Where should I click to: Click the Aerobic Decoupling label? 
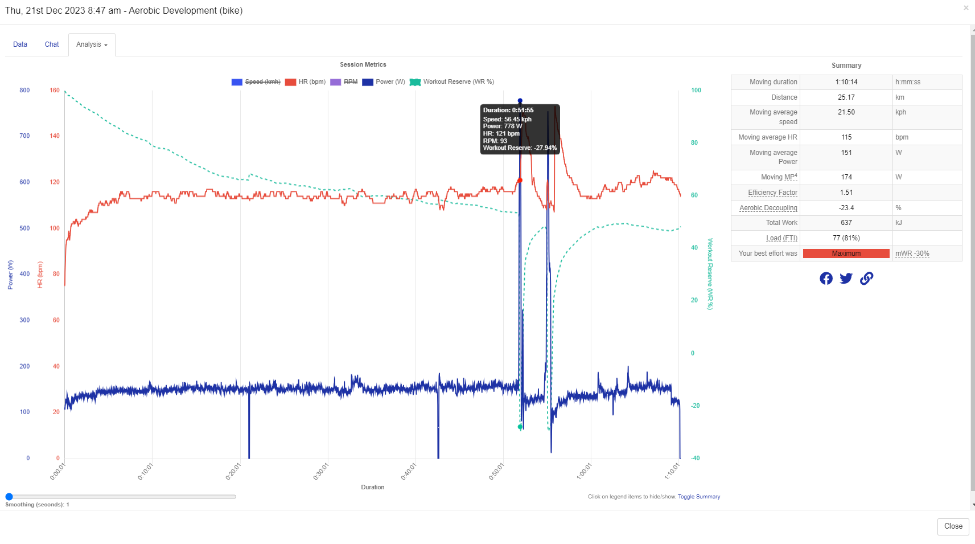[x=768, y=208]
